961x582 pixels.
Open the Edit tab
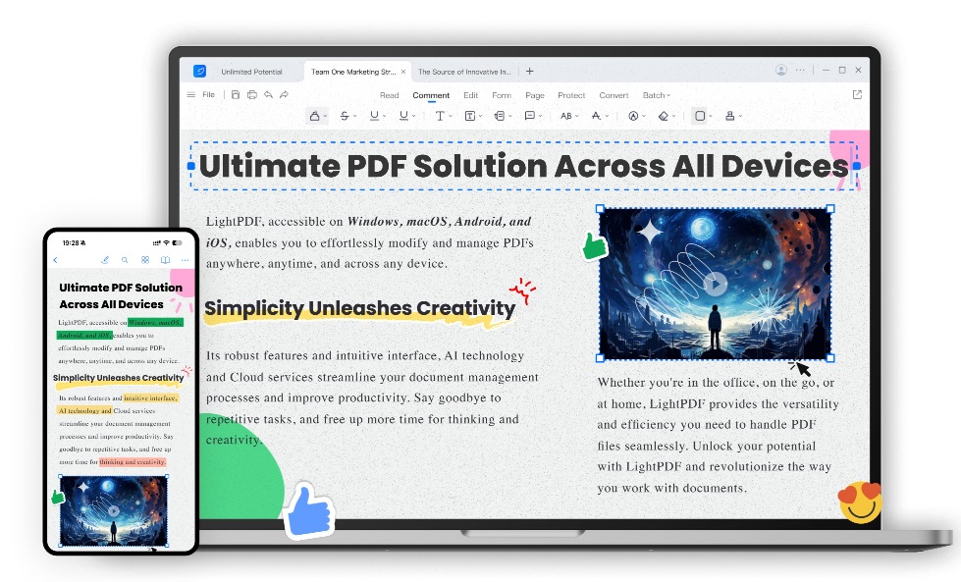pyautogui.click(x=471, y=95)
